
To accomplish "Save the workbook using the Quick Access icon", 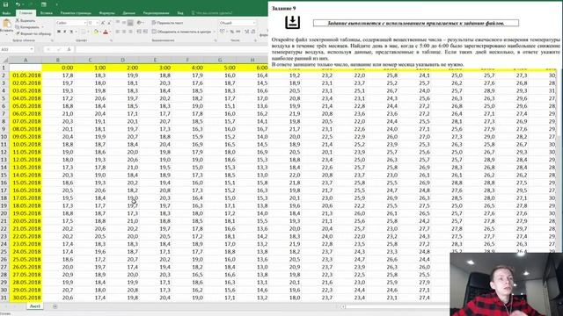I will [x=5, y=4].
